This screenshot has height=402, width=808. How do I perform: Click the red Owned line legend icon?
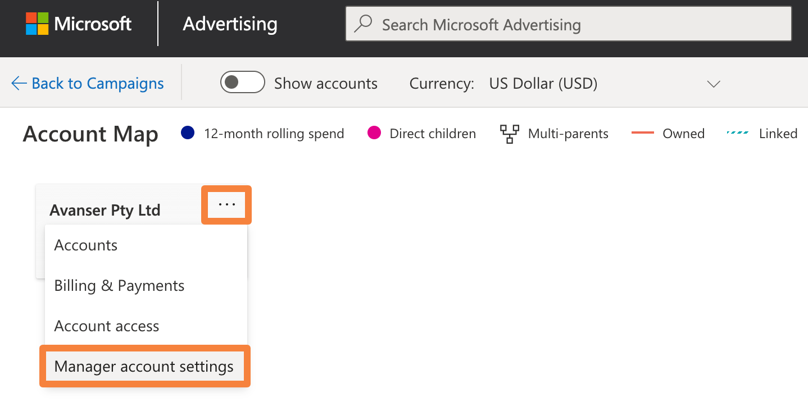(x=643, y=134)
